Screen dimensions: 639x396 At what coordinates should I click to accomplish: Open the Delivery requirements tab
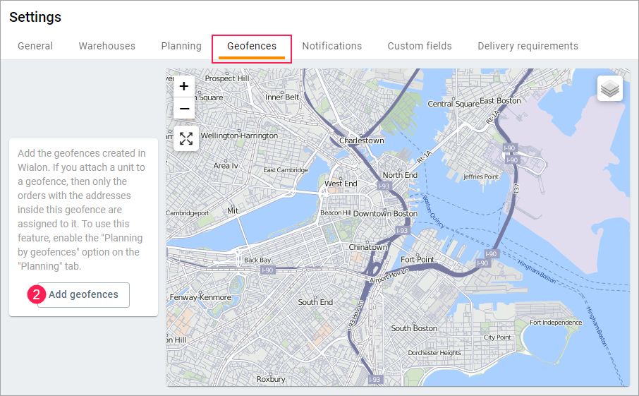pyautogui.click(x=528, y=46)
